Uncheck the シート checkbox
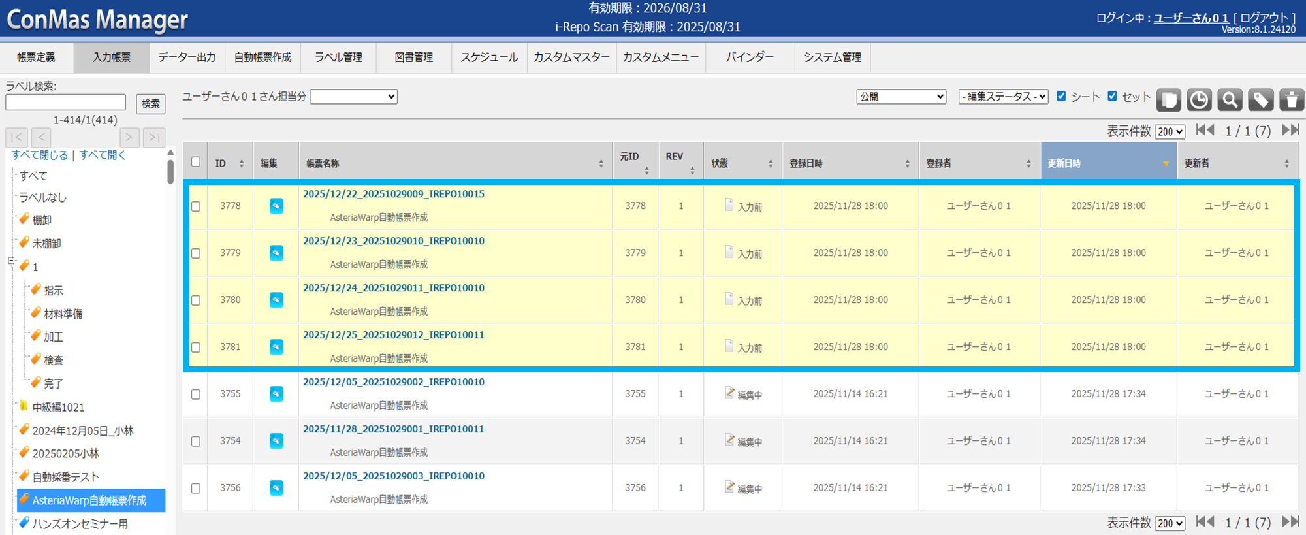This screenshot has width=1306, height=535. click(x=1061, y=96)
